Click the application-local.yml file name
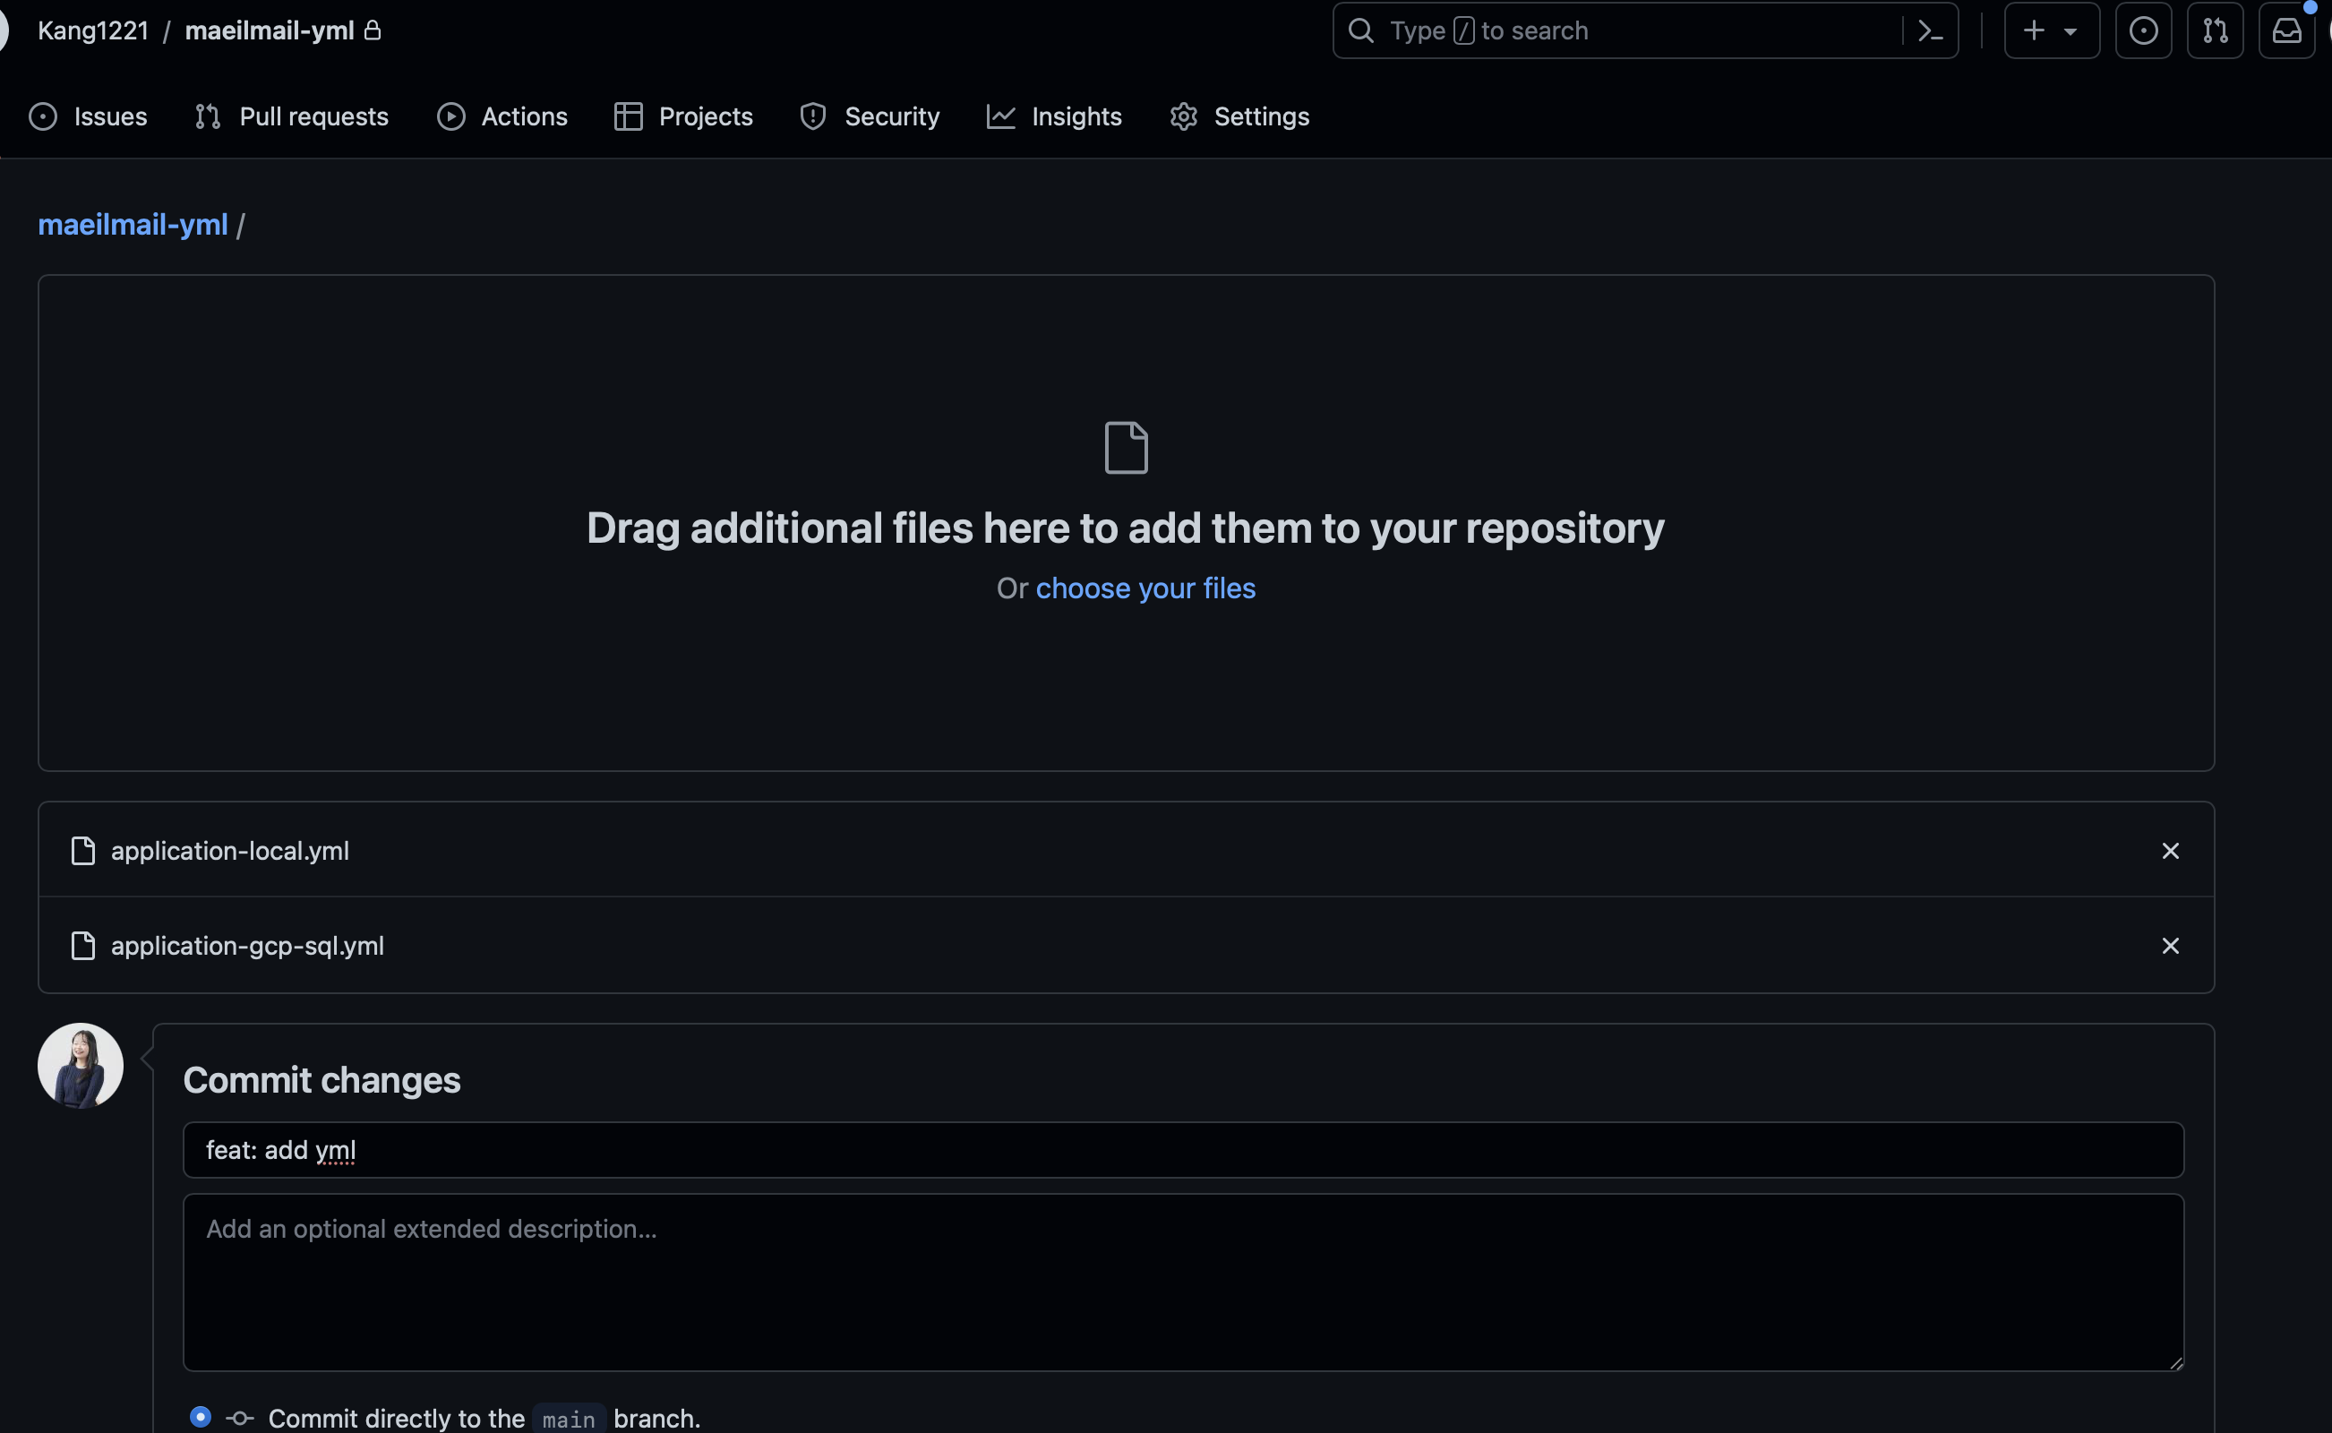 click(x=230, y=851)
